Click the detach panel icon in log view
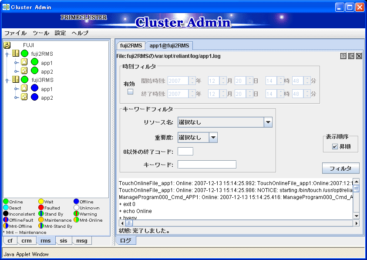 [351, 56]
